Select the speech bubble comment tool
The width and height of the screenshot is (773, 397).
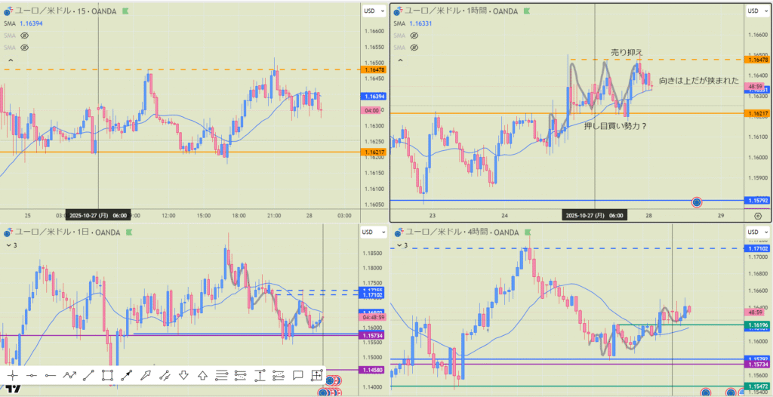297,375
